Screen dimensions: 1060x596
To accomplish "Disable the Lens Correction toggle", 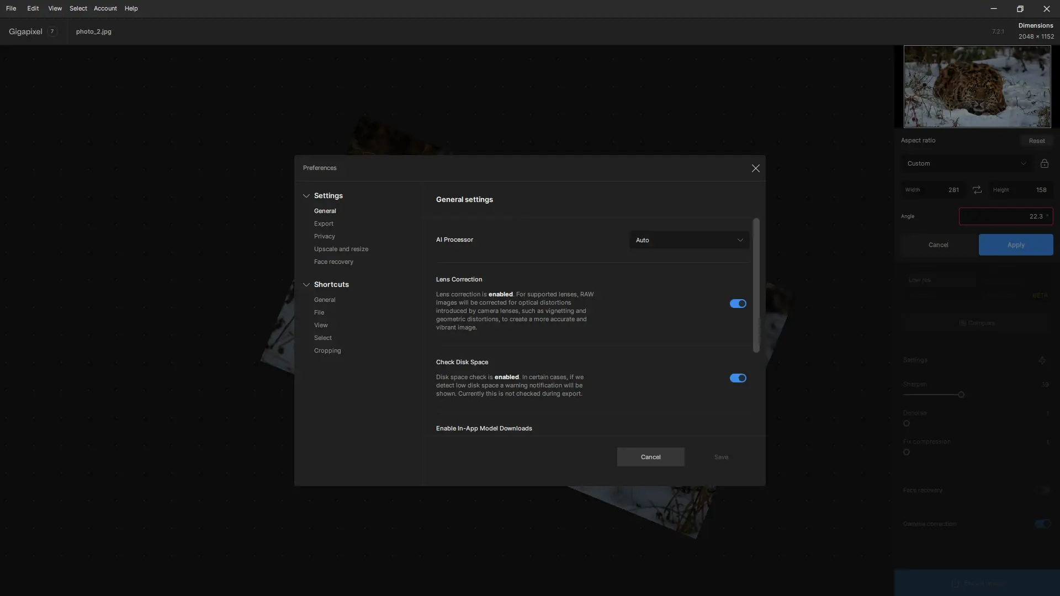I will (x=738, y=304).
